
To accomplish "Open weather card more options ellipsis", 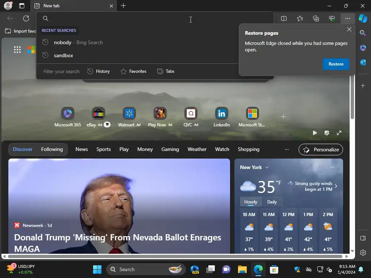I will (x=332, y=167).
